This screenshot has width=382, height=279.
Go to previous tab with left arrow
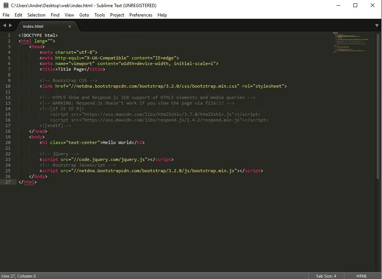point(5,25)
